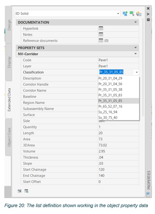Image resolution: width=155 pixels, height=214 pixels.
Task: Click the Start Chainage value 120
Action: tap(102, 169)
